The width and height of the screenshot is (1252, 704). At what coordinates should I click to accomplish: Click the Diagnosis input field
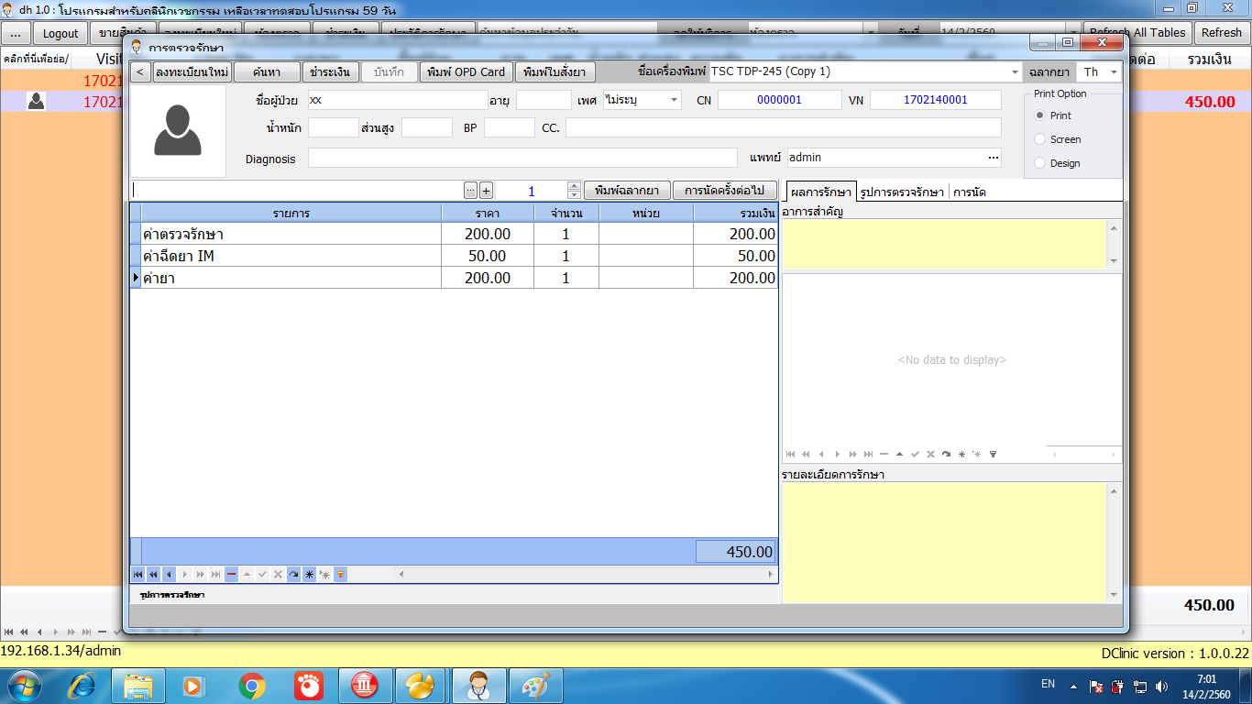pyautogui.click(x=522, y=159)
